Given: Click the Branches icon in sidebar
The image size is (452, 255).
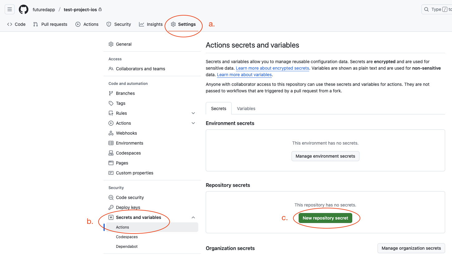Looking at the screenshot, I should 111,93.
